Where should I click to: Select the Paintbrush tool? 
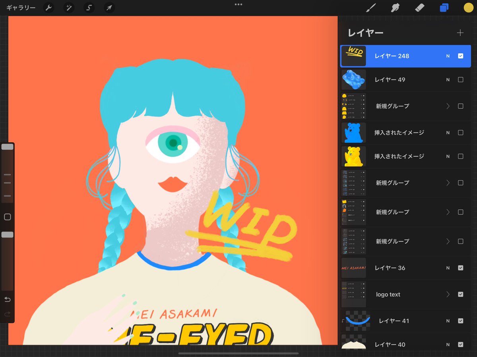point(370,7)
